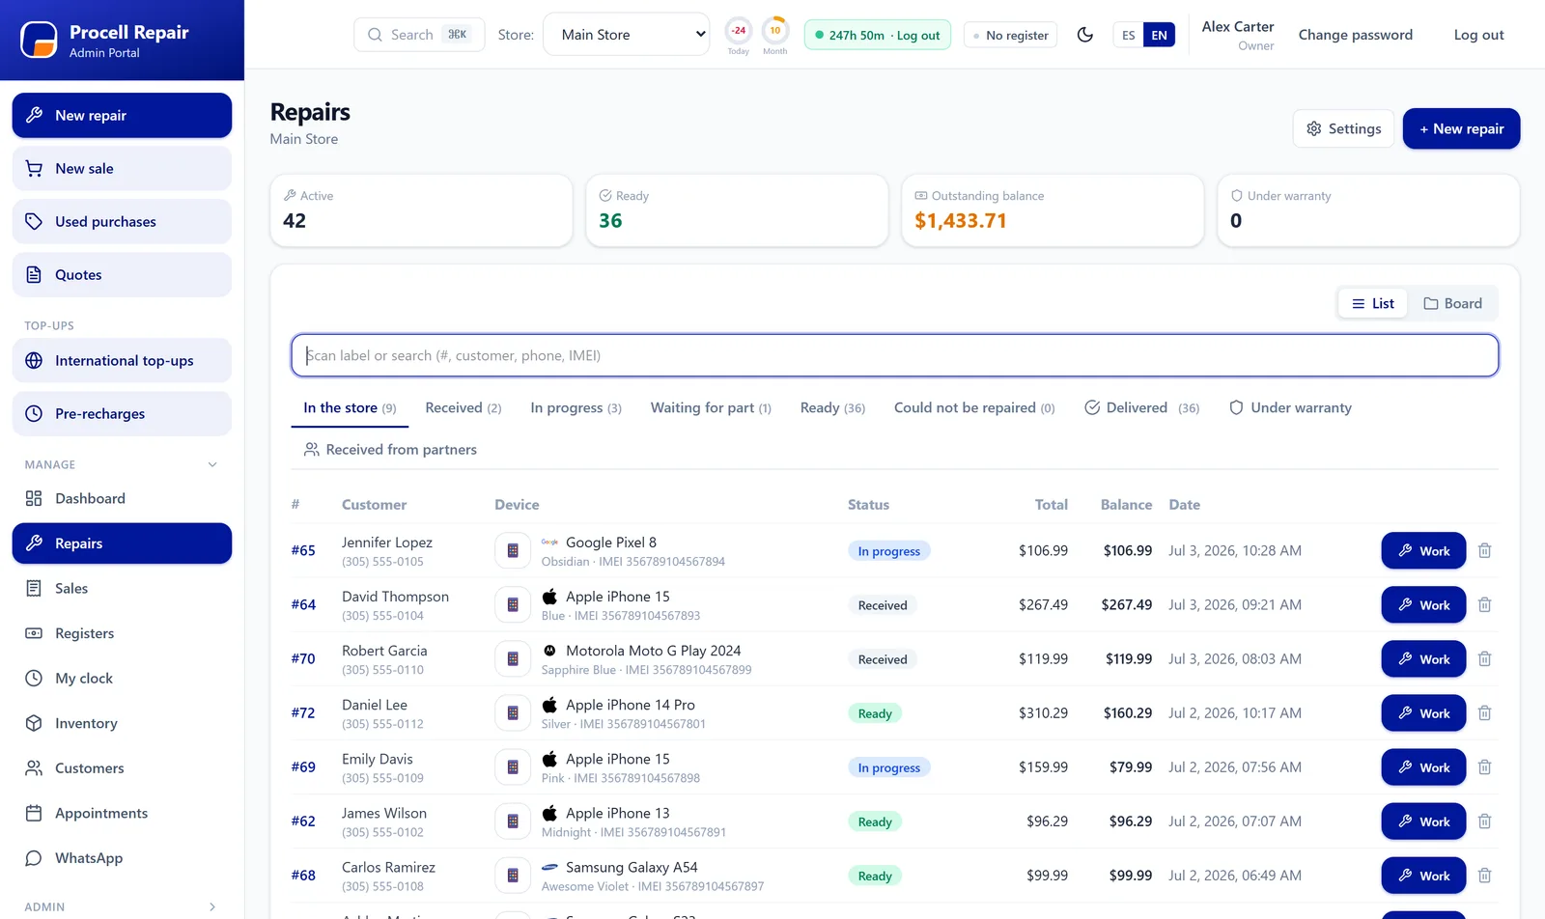Show Received from partners repairs
1545x919 pixels.
click(390, 449)
